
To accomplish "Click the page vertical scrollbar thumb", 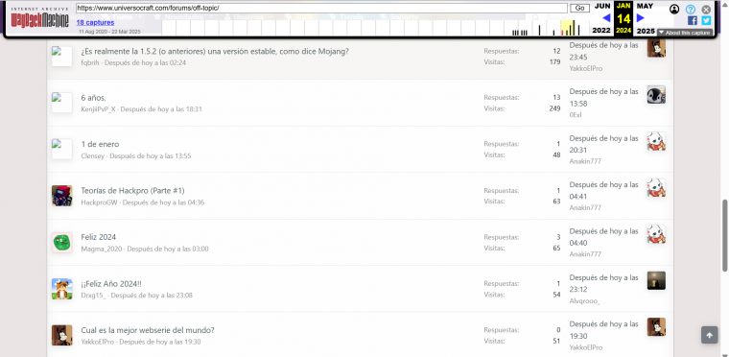I will (x=724, y=235).
